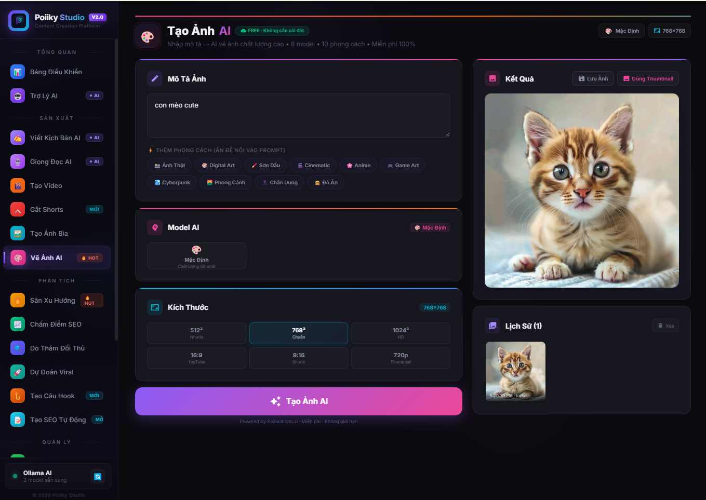Viewport: 706px width, 500px height.
Task: Open Dự Đoán Viral rocket icon
Action: (18, 372)
